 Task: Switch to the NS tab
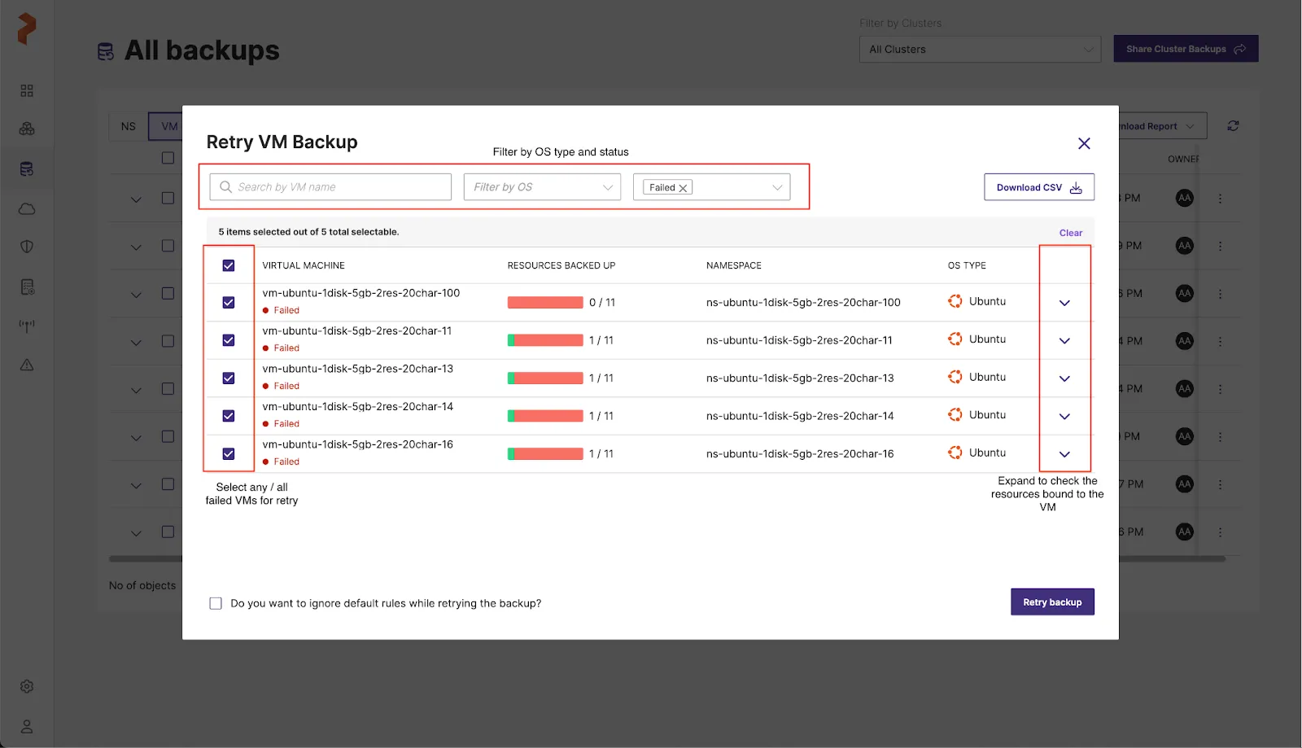point(129,126)
